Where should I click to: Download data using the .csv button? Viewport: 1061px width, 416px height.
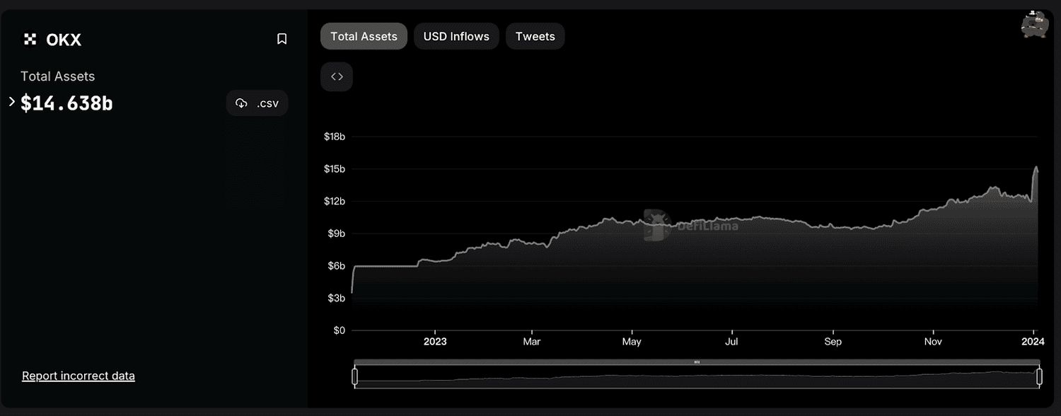point(257,103)
